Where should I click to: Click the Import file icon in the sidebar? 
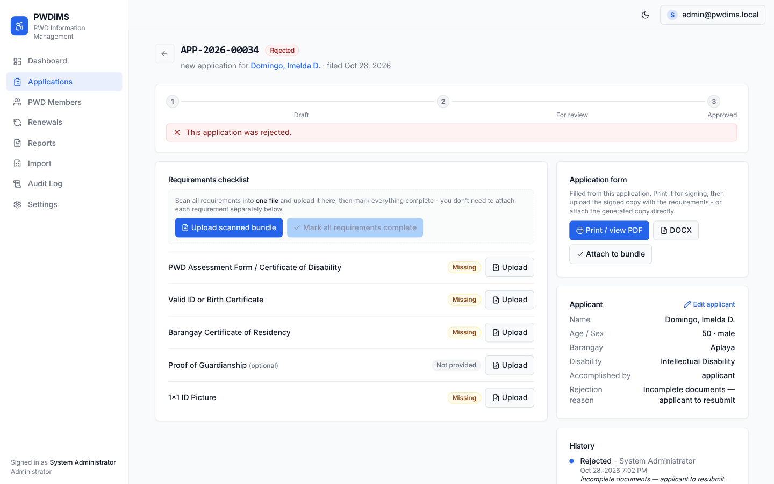click(17, 163)
